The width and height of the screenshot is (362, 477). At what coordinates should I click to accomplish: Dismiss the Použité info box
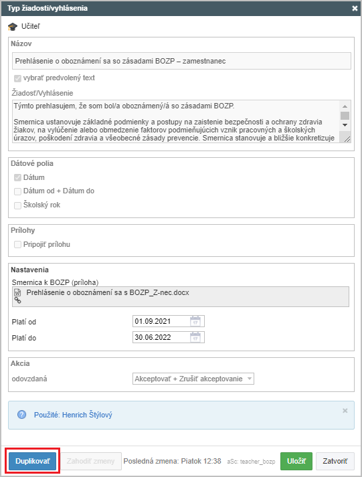(x=345, y=411)
